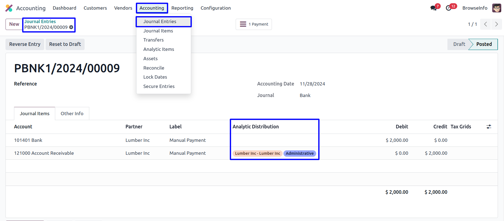Image resolution: width=504 pixels, height=221 pixels.
Task: Click the blue Administrative analytic tag
Action: [299, 153]
